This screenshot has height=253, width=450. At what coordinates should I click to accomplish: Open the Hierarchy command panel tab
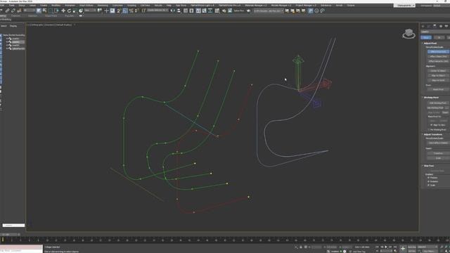(x=435, y=26)
